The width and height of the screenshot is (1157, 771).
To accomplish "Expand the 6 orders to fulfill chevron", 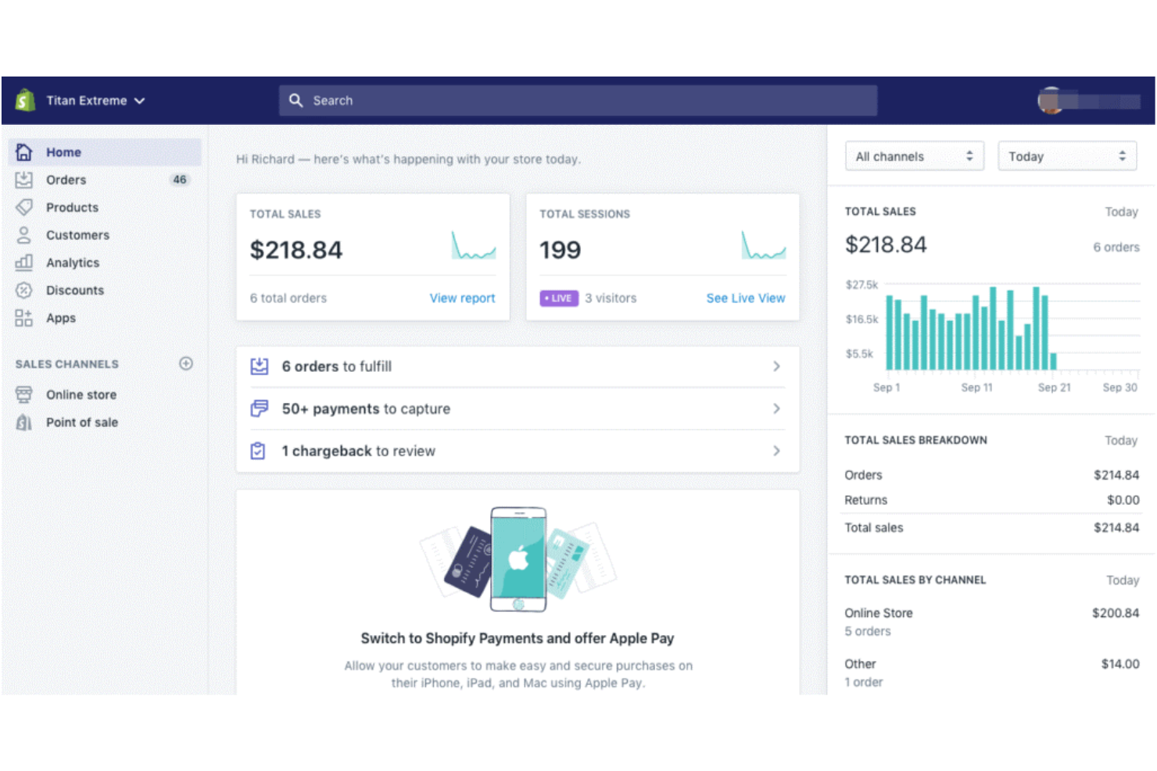I will point(776,366).
